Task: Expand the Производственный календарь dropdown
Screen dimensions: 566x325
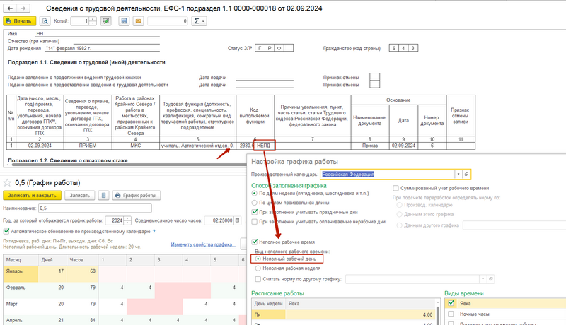Action: click(x=458, y=174)
